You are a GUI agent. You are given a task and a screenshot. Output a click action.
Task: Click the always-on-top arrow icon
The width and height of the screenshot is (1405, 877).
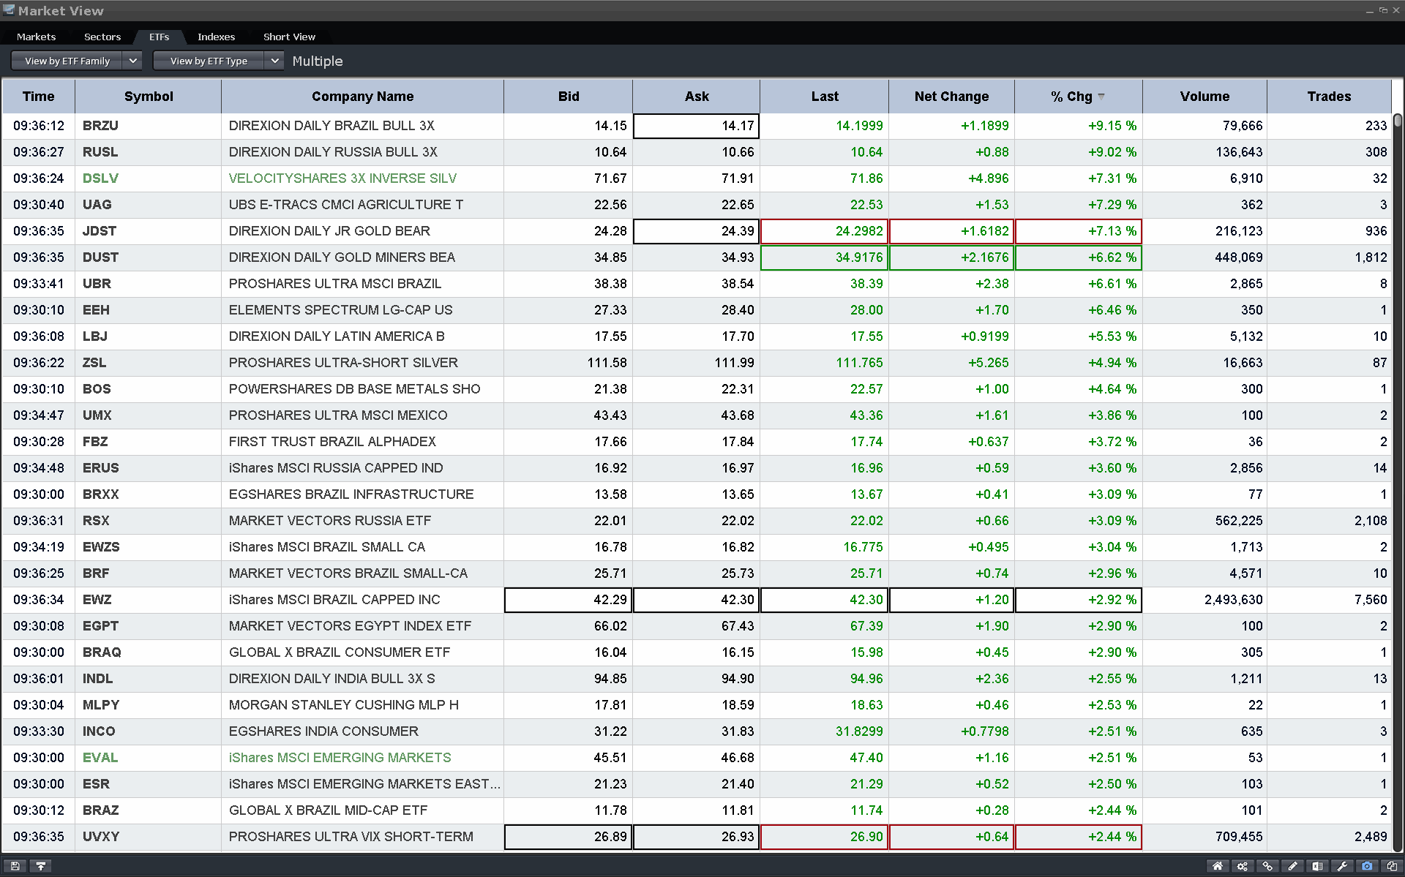41,866
